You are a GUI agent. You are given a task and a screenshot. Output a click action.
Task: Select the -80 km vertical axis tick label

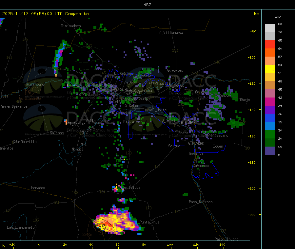(x=253, y=31)
